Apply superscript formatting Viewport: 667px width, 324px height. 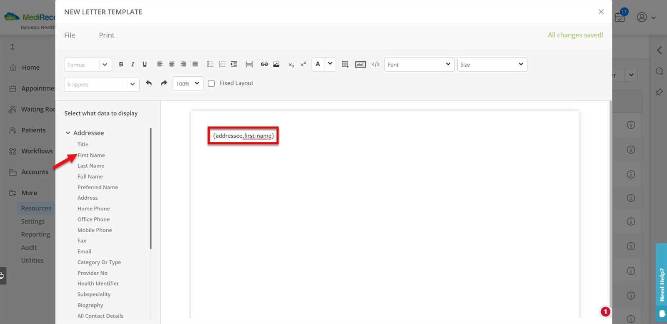303,64
